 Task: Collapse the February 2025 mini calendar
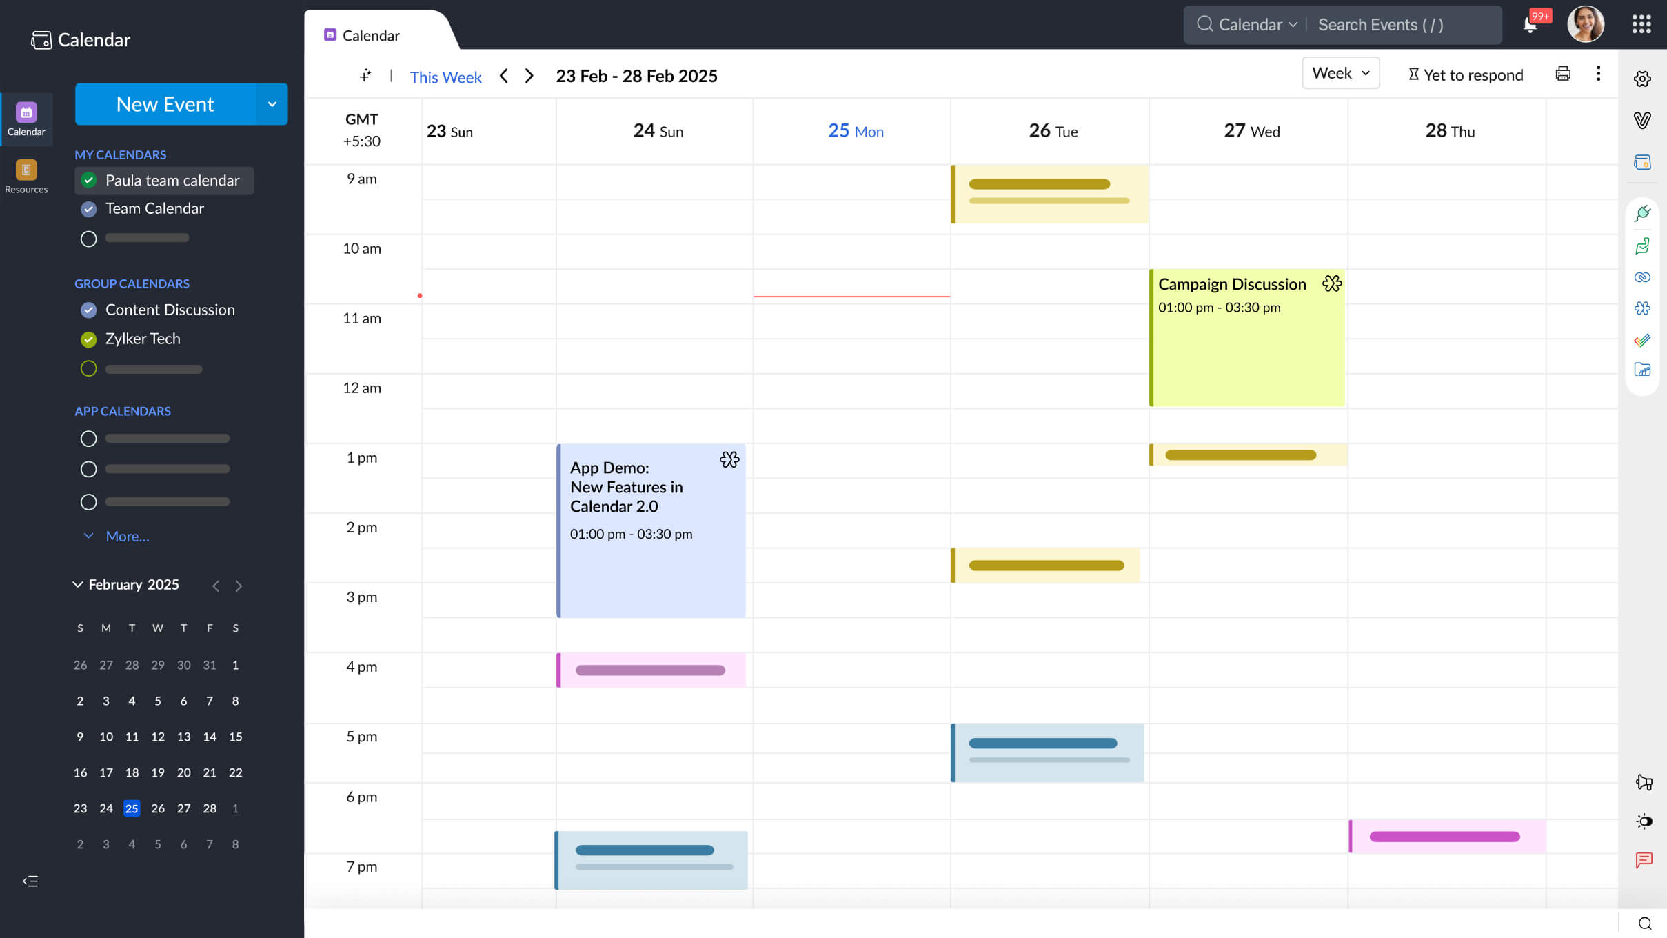pos(77,585)
